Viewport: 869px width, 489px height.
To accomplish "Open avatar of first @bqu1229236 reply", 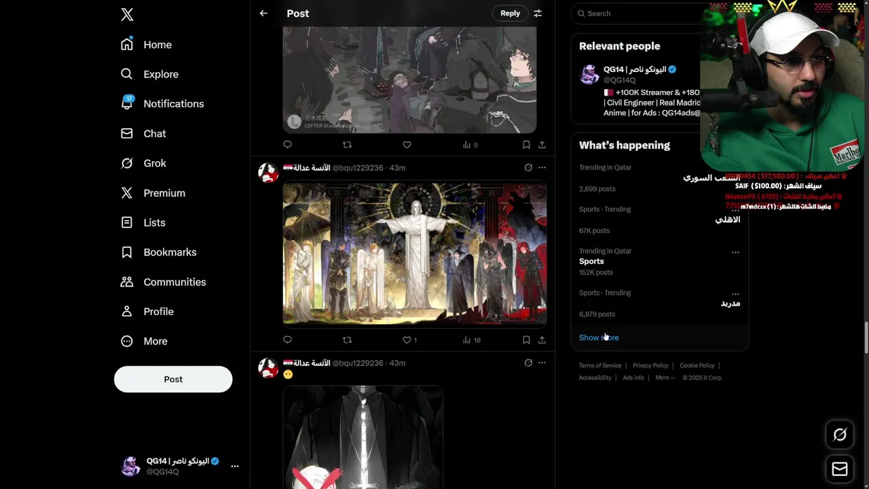I will pyautogui.click(x=268, y=173).
